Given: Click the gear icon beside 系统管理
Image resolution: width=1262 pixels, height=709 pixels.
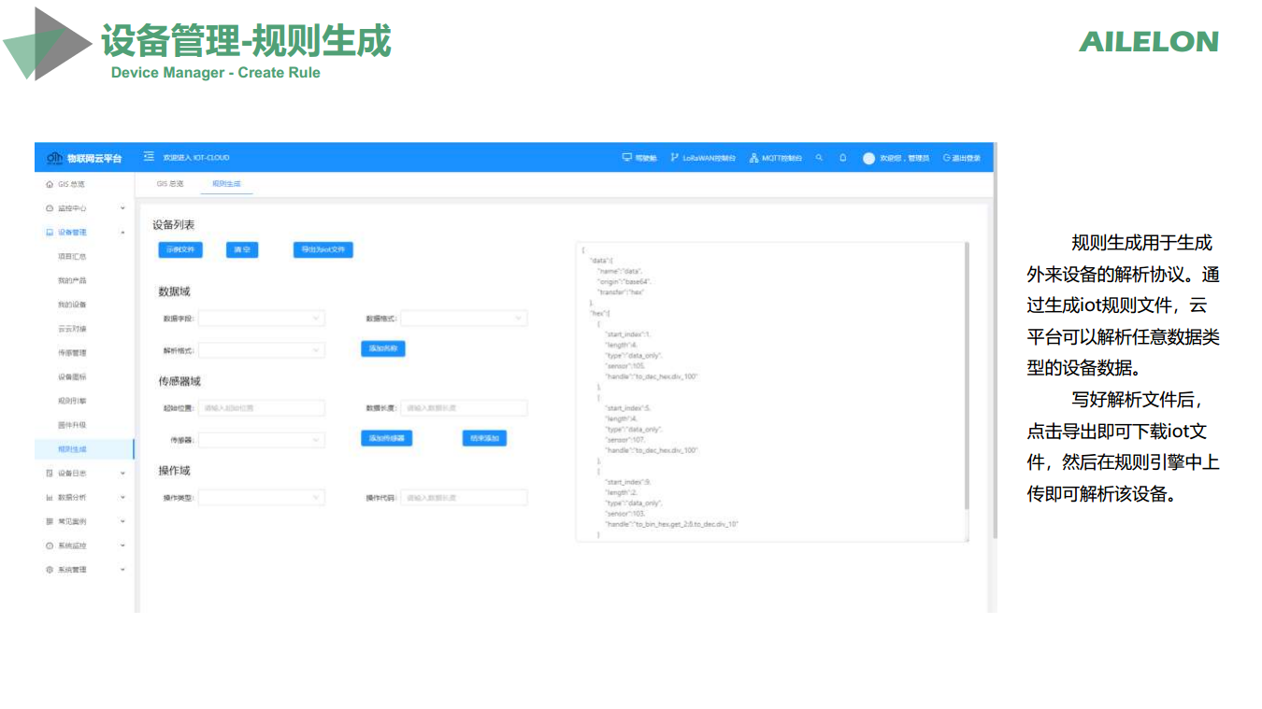Looking at the screenshot, I should pyautogui.click(x=50, y=570).
